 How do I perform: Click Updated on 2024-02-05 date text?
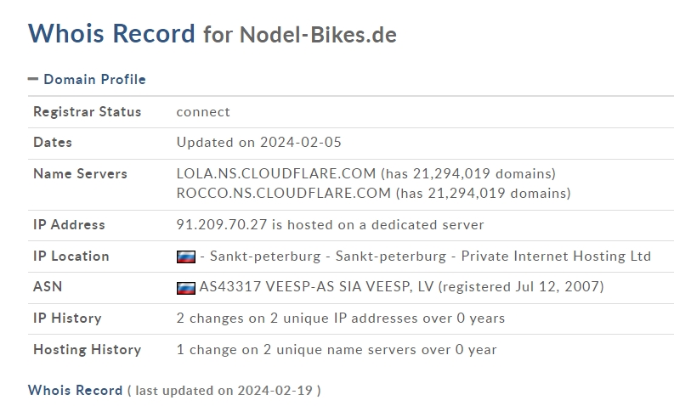coord(258,142)
